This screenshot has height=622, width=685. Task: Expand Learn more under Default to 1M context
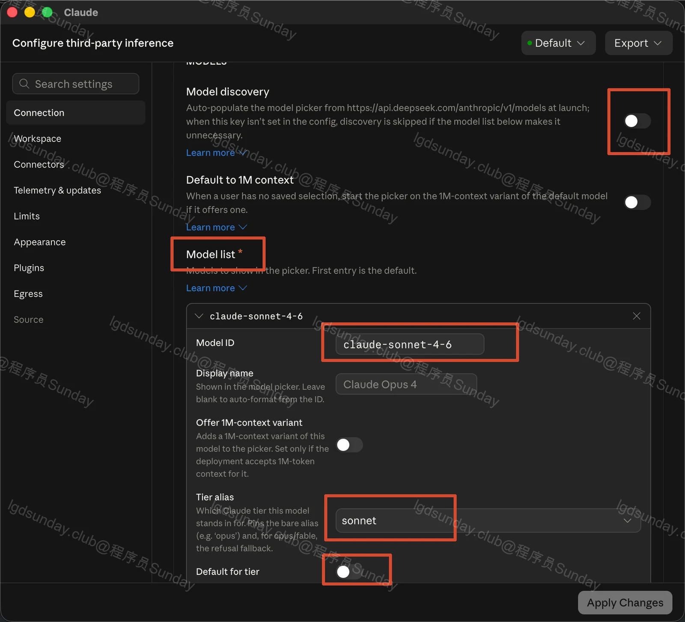(x=216, y=227)
